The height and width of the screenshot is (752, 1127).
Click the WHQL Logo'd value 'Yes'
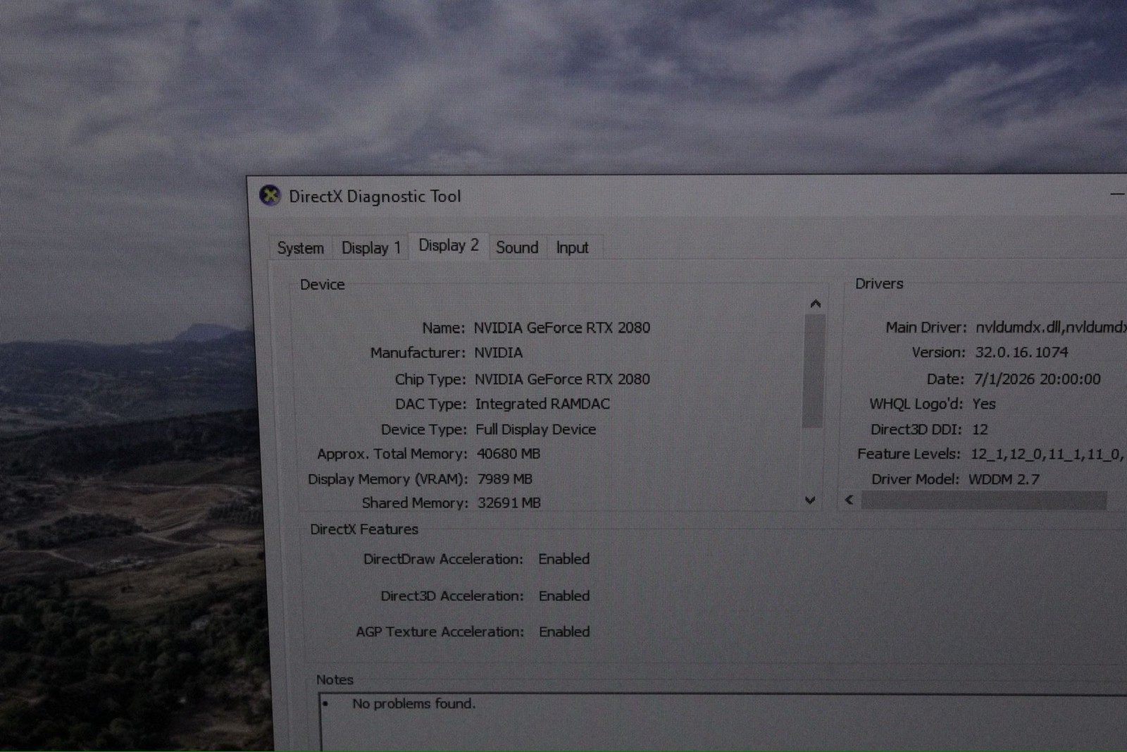[x=984, y=404]
